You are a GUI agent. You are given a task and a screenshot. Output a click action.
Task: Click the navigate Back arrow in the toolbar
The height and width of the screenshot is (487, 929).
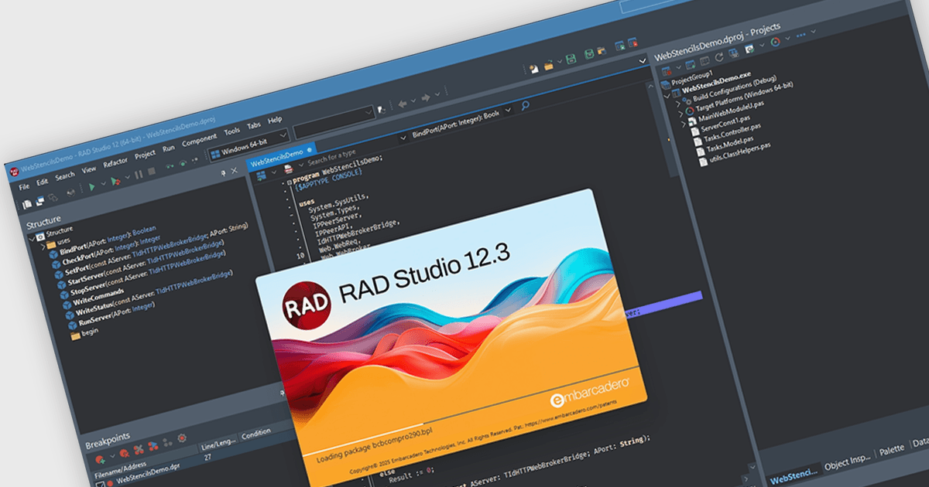tap(402, 104)
